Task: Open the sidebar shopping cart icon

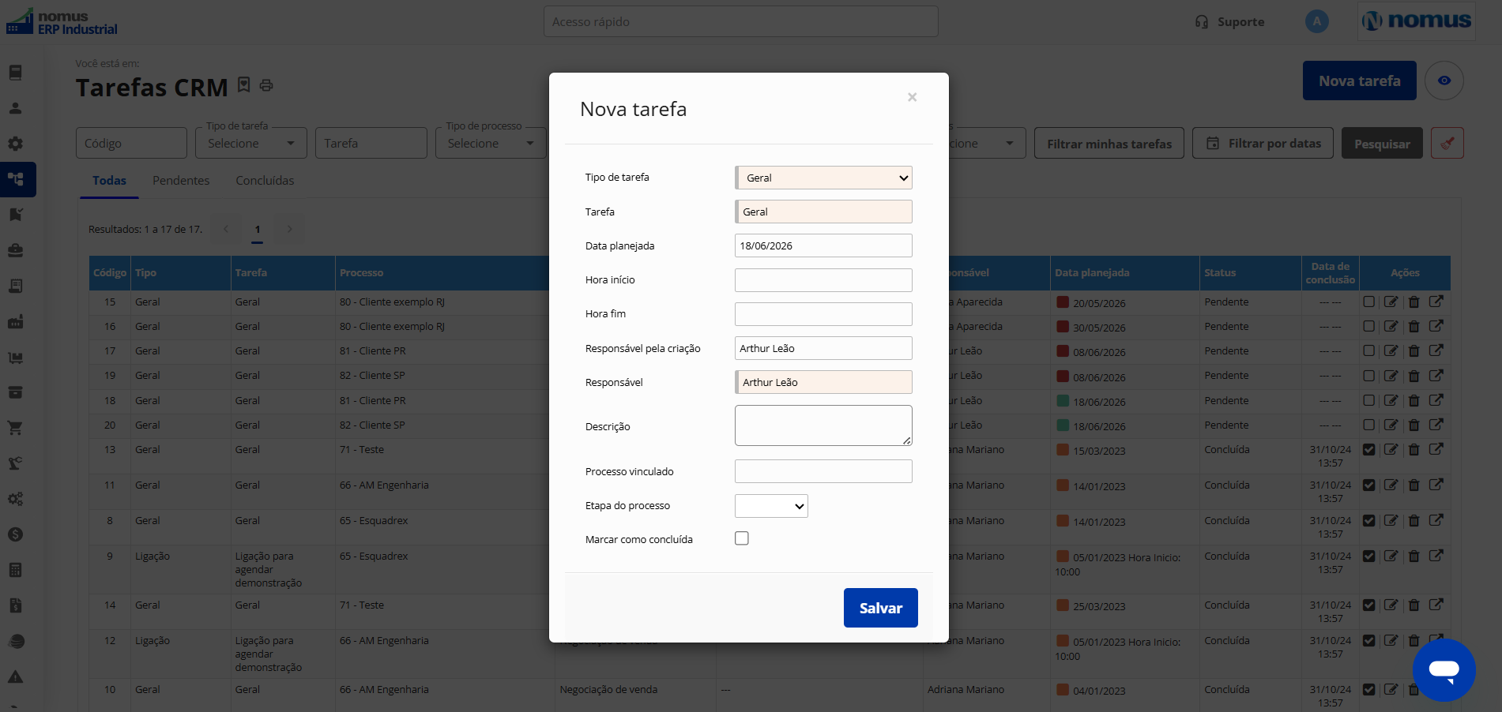Action: (15, 428)
